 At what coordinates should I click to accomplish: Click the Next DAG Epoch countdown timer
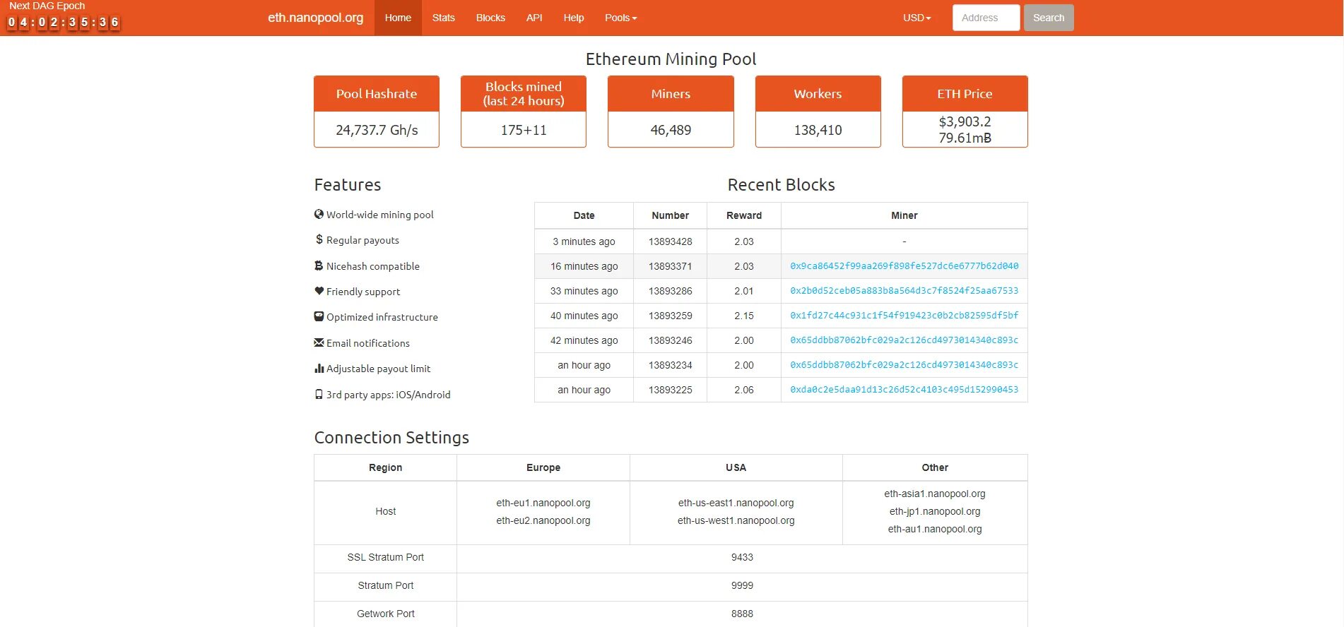(x=64, y=22)
